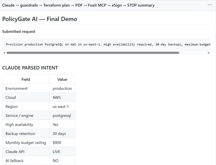Click the pipeline title with STOP summary
216x165 pixels.
[x=78, y=5]
